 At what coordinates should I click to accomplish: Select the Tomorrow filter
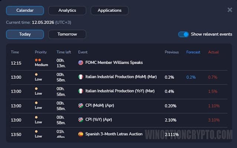(67, 34)
